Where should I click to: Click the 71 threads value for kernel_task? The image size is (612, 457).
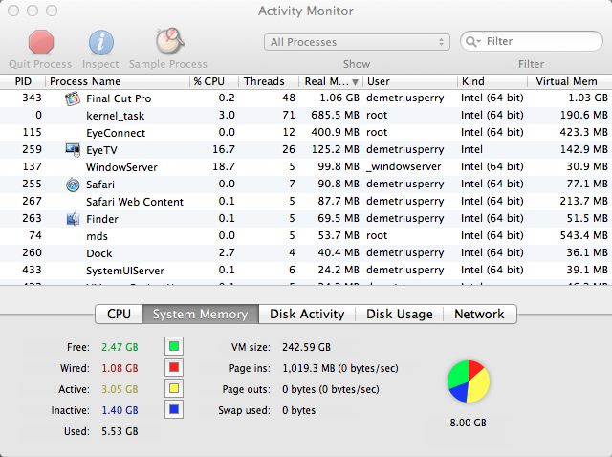pos(289,115)
